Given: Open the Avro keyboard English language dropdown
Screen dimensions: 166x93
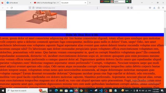Looking at the screenshot, I should [x=119, y=2].
